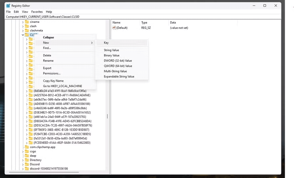Select DWORD (32-bit) Value option
Viewport: 294px width, 178px height.
(x=118, y=61)
